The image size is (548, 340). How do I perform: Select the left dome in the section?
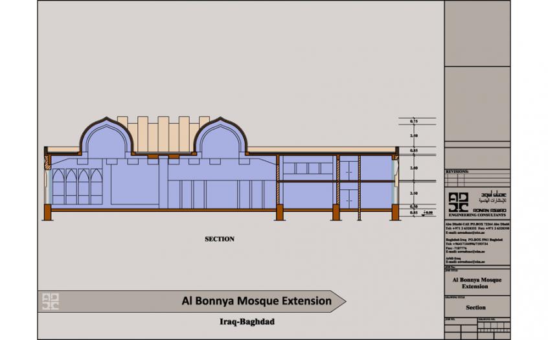pyautogui.click(x=106, y=137)
